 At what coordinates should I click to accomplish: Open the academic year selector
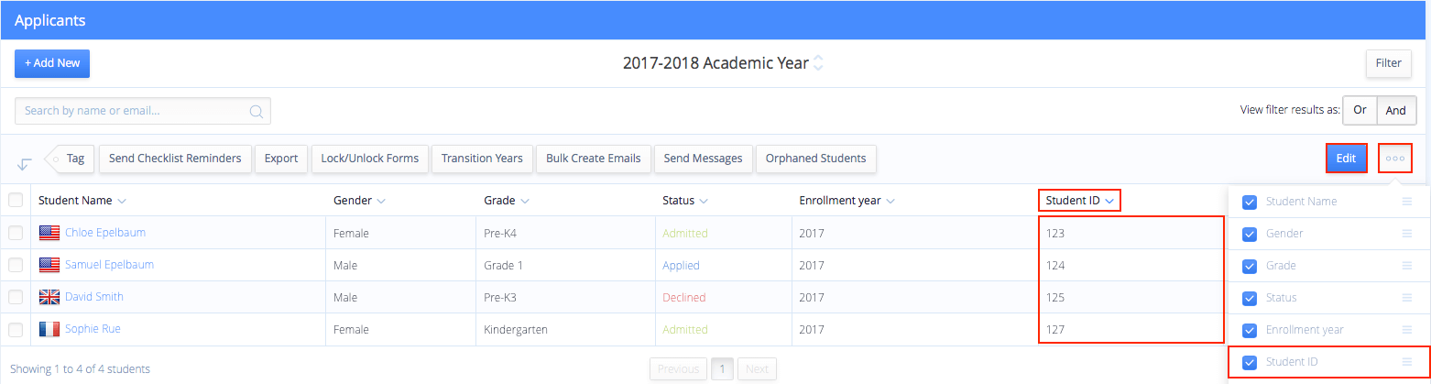[x=818, y=63]
